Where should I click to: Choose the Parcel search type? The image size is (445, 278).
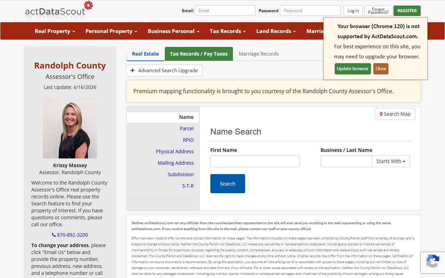pyautogui.click(x=186, y=129)
